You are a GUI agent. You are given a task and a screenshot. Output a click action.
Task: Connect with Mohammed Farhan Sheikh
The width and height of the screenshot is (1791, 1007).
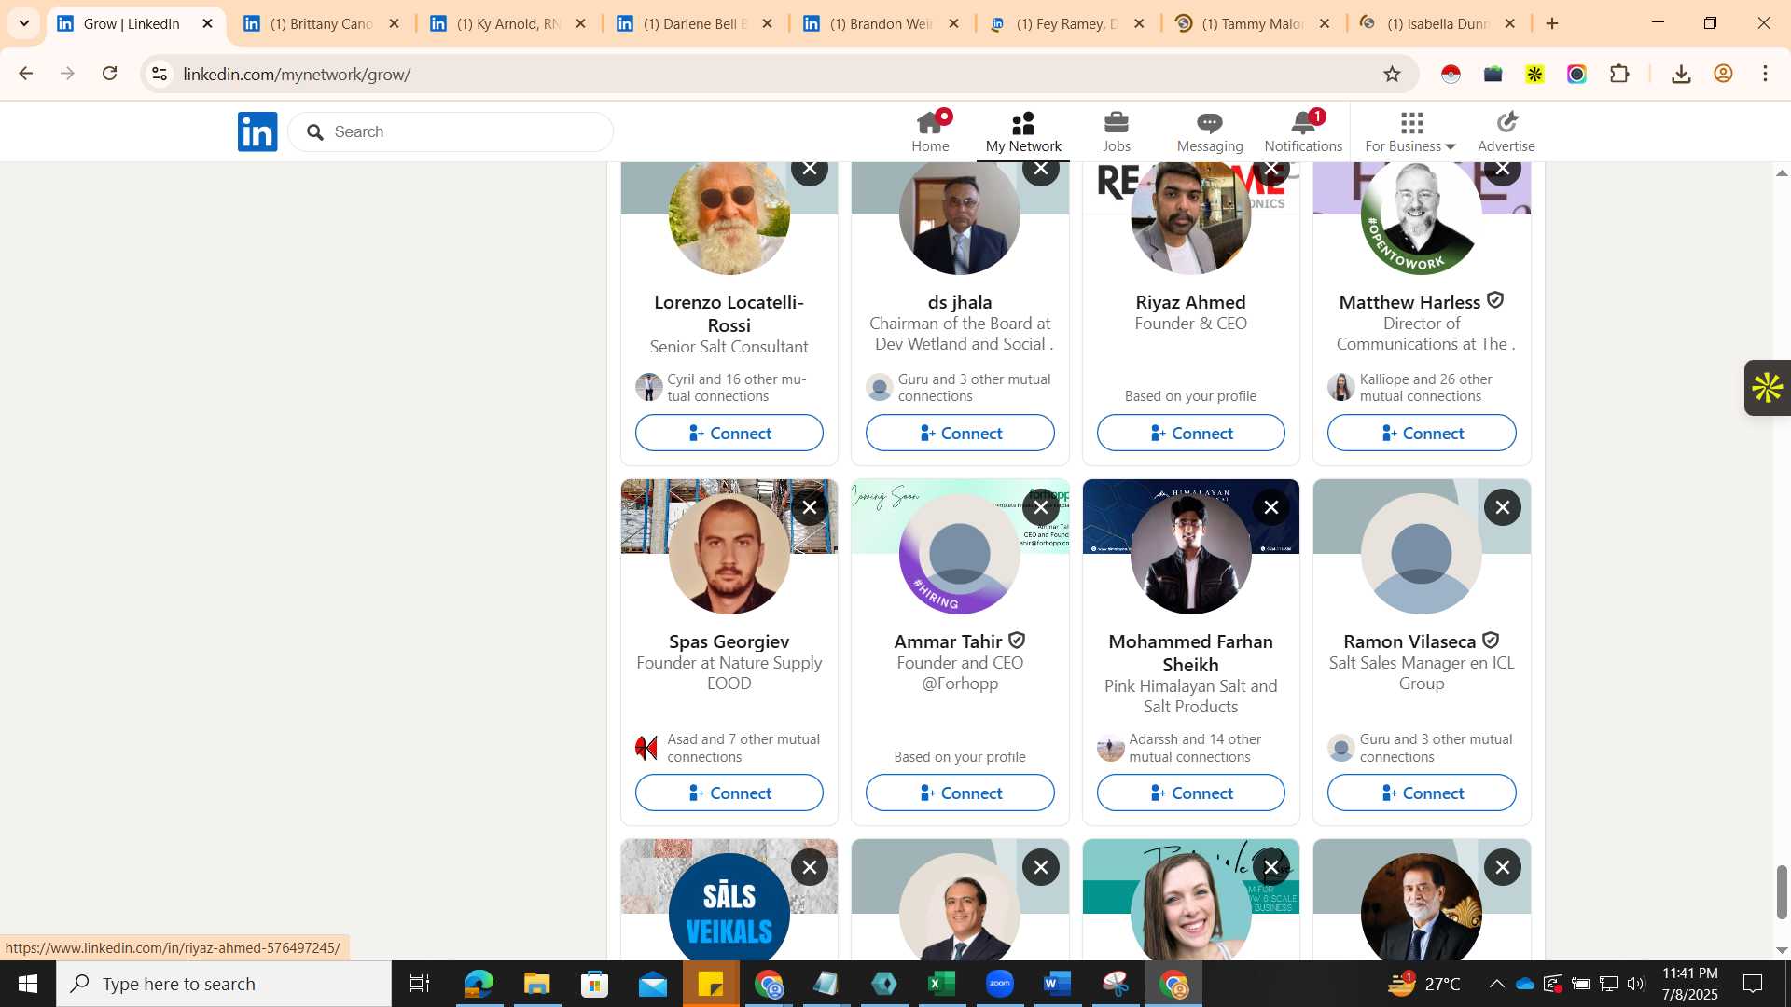pyautogui.click(x=1190, y=793)
